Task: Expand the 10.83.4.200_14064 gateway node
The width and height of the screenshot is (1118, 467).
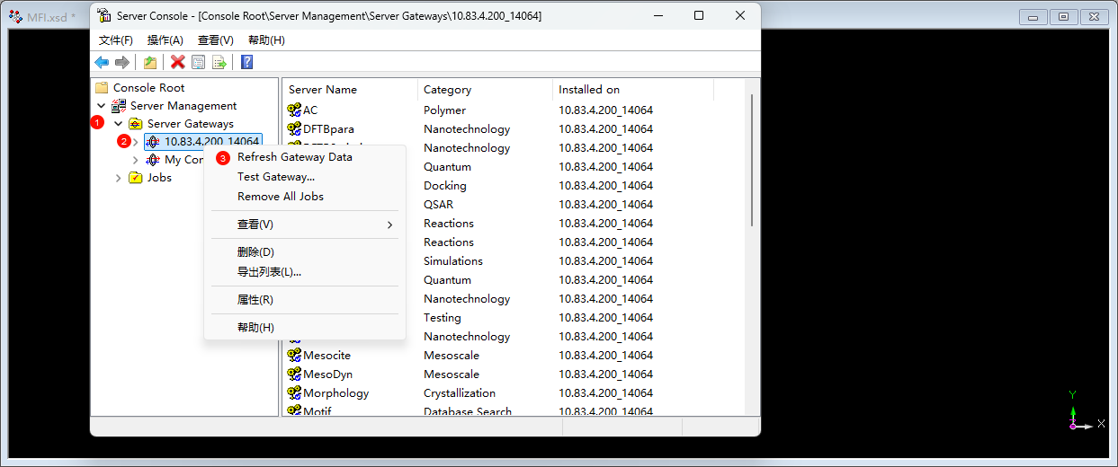Action: [136, 142]
